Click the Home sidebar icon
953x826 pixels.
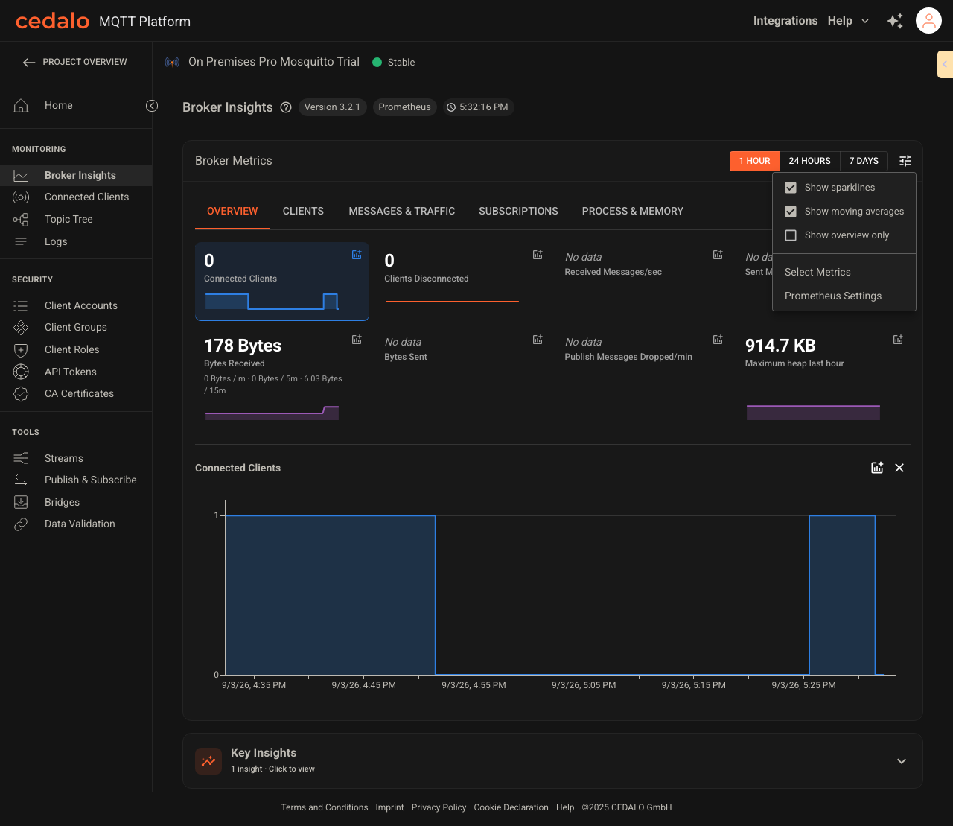[21, 106]
